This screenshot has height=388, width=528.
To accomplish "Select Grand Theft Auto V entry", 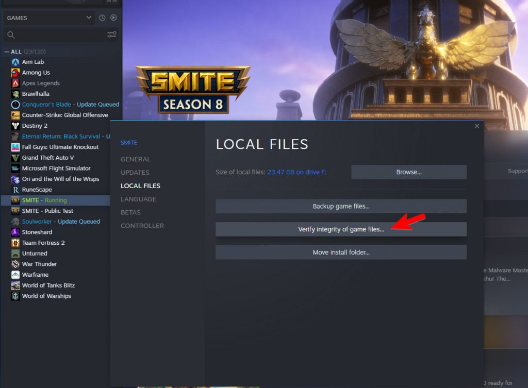I will point(48,158).
